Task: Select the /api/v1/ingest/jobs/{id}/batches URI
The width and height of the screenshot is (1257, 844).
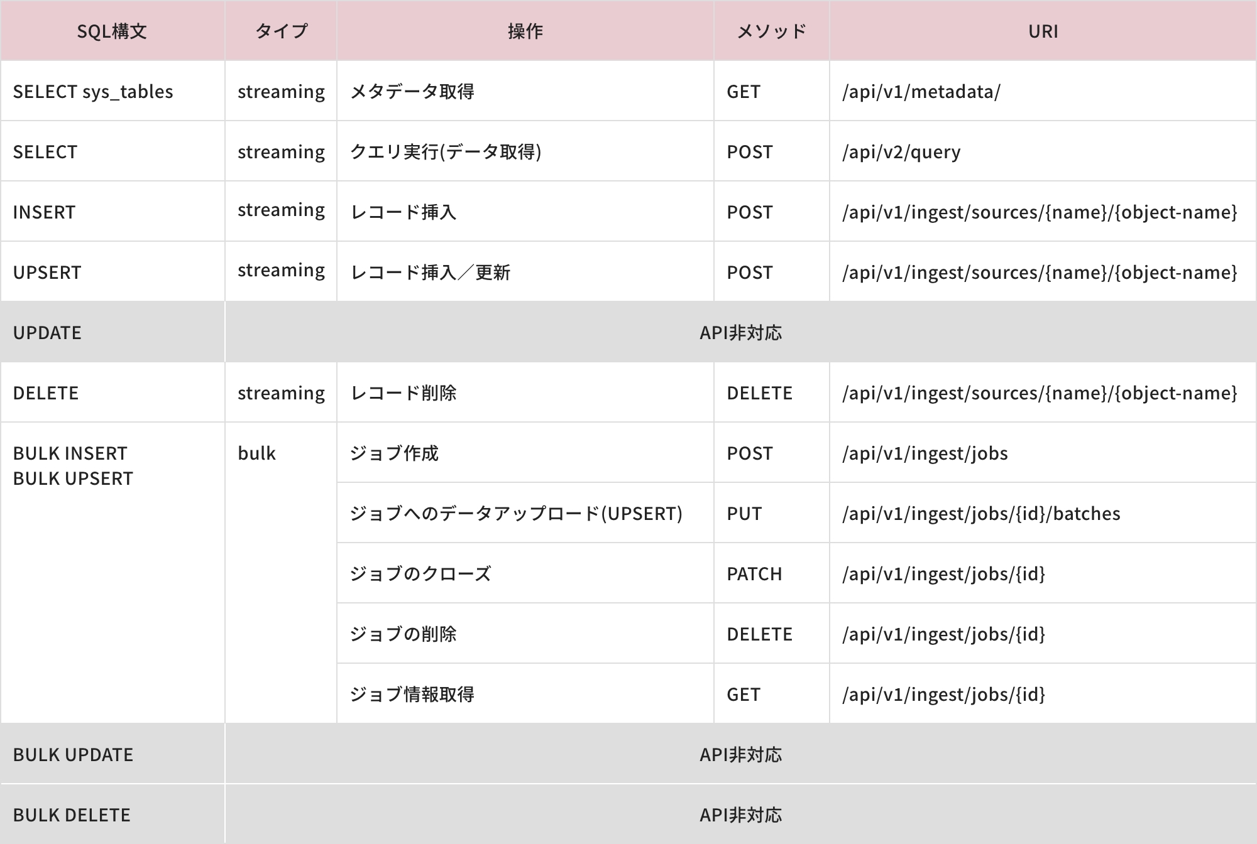Action: (981, 514)
